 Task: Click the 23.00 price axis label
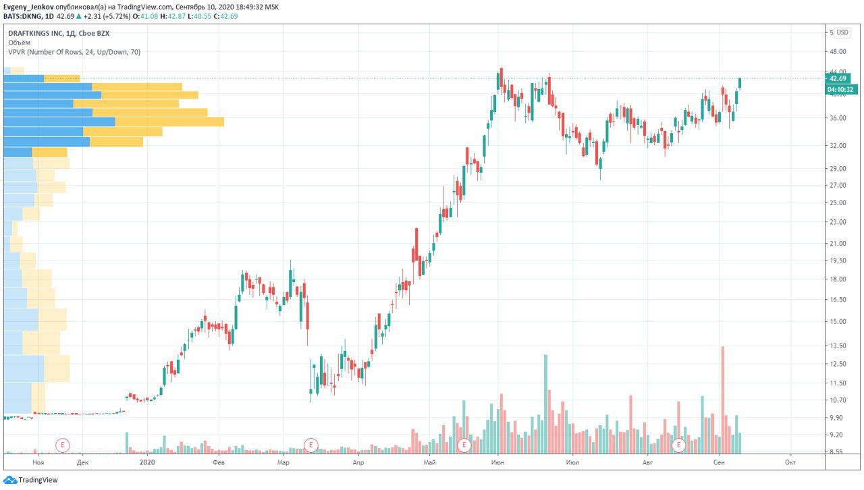(x=838, y=221)
